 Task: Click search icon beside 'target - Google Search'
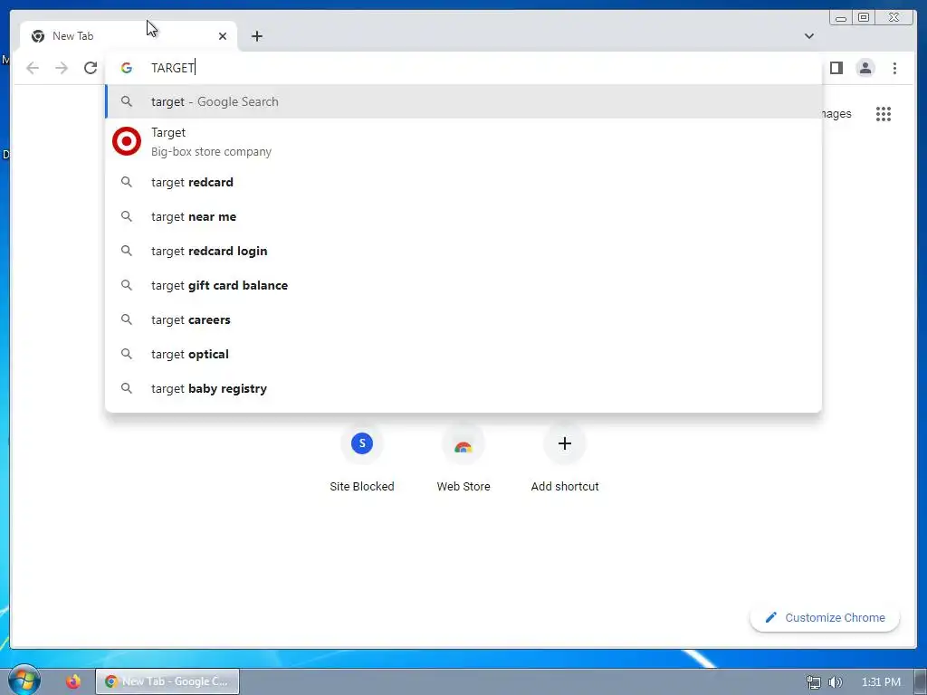tap(127, 101)
